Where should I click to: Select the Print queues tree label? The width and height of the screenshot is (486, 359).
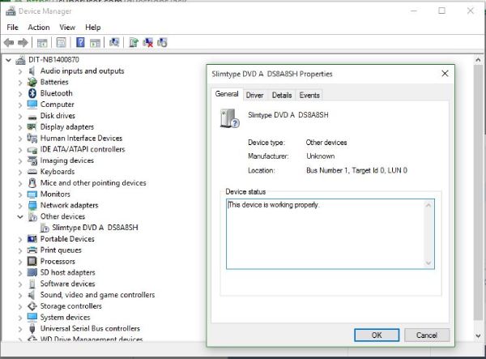[61, 250]
